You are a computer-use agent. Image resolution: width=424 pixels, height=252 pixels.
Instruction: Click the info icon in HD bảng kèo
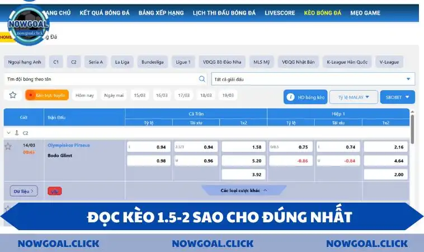[290, 97]
